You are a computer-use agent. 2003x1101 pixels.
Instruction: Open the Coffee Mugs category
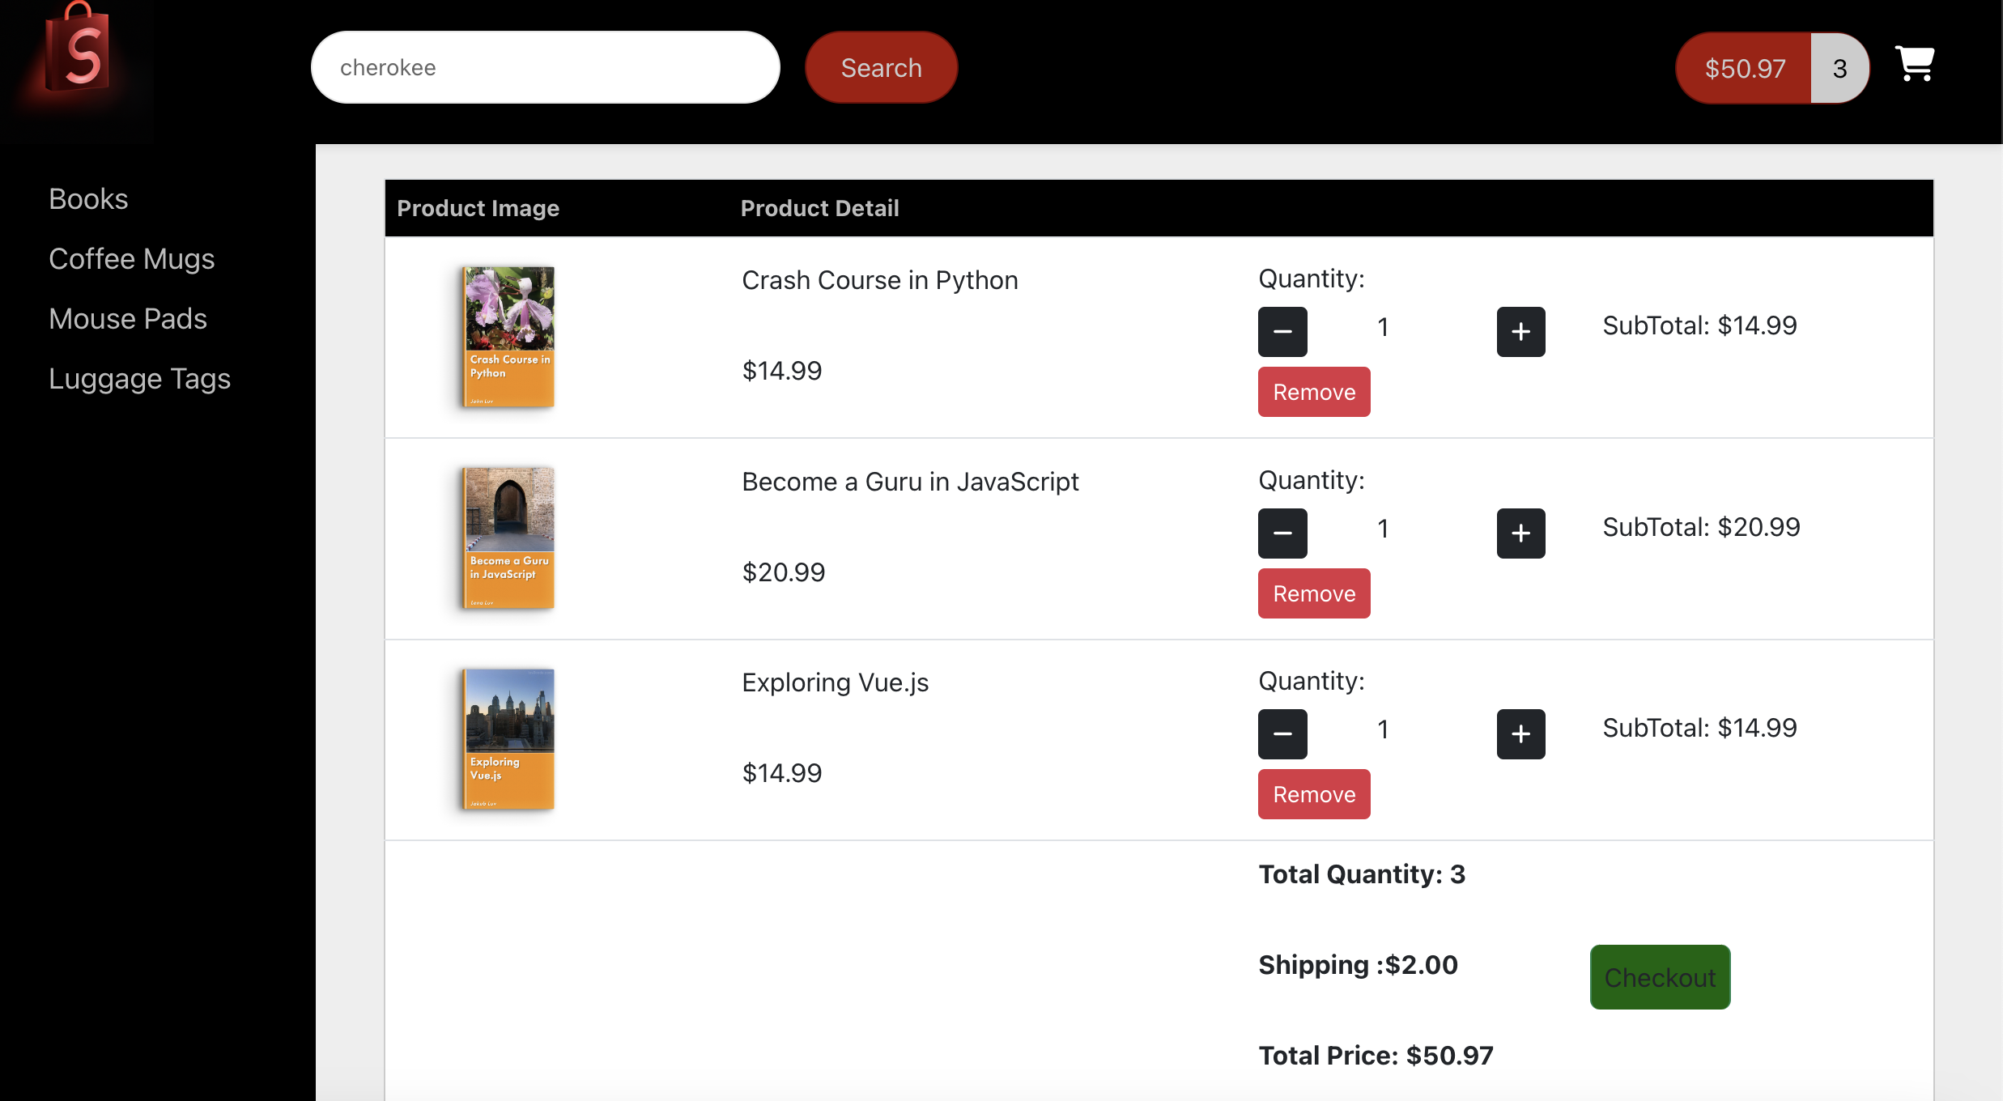(132, 259)
